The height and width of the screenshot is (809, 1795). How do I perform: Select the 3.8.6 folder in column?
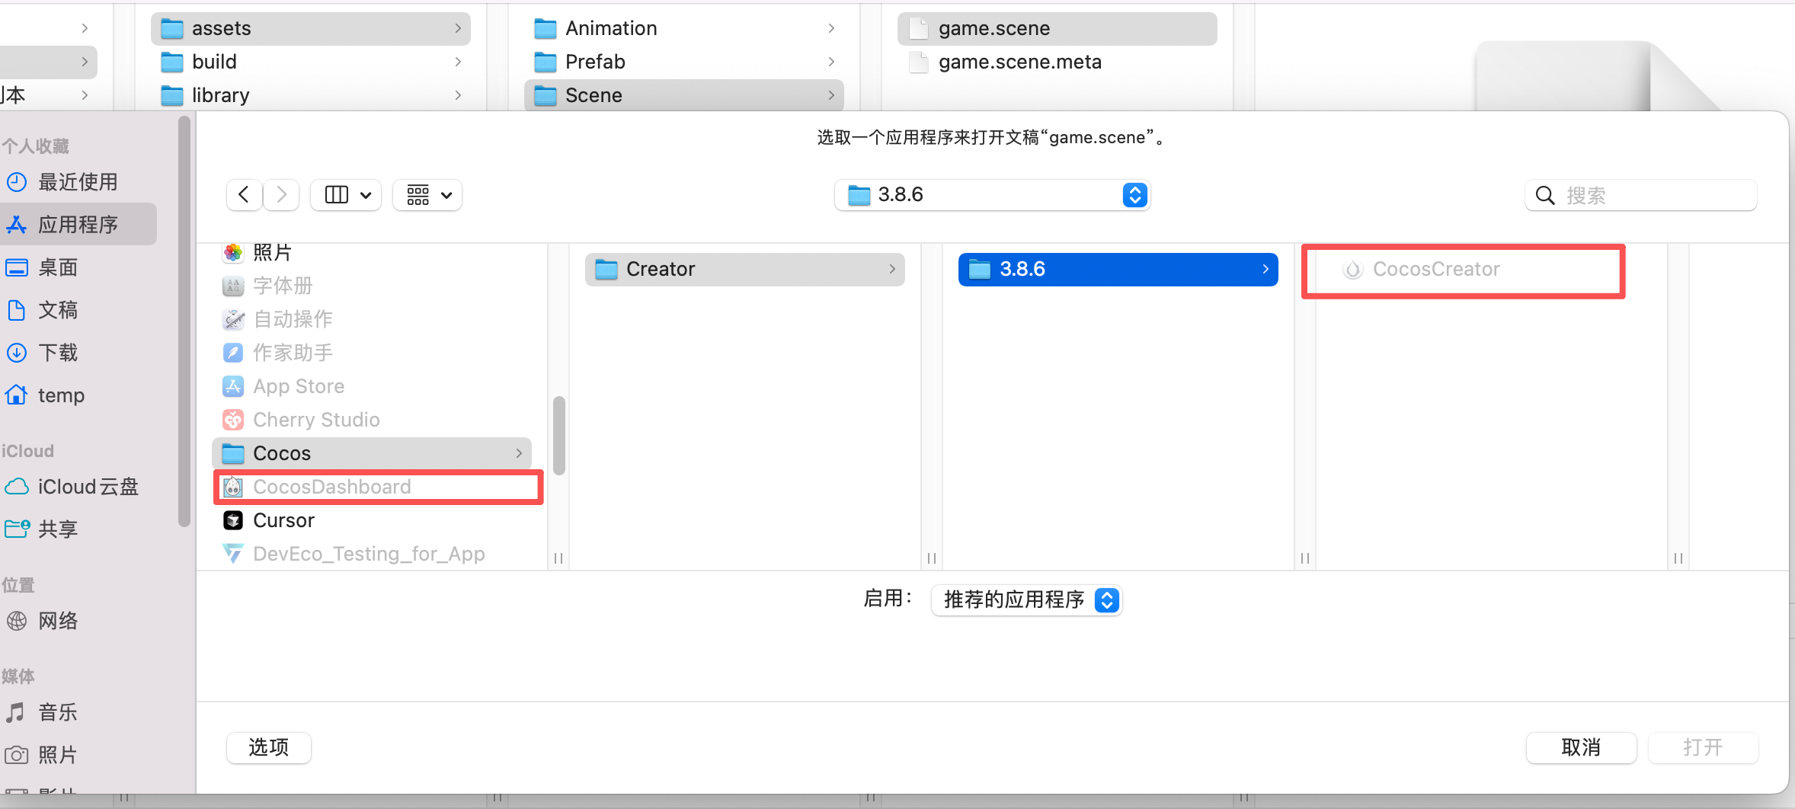tap(1118, 269)
